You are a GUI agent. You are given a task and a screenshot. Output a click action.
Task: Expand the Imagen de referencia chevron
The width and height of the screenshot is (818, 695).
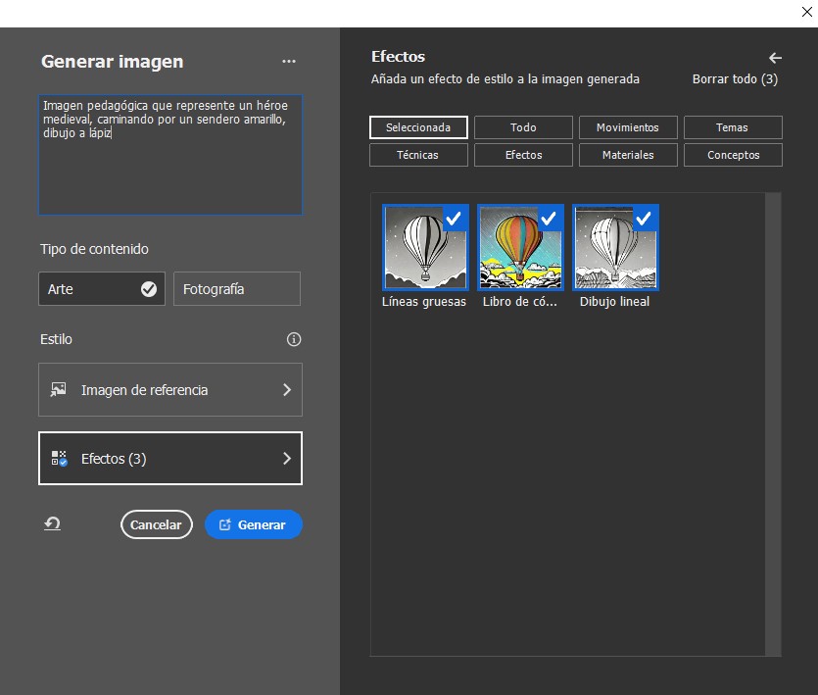(x=286, y=390)
